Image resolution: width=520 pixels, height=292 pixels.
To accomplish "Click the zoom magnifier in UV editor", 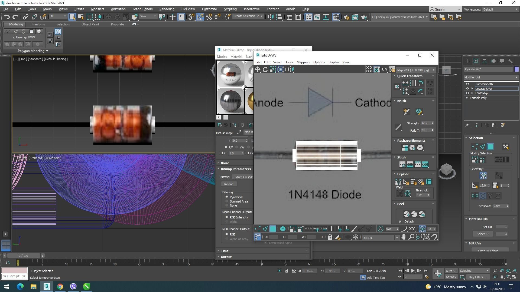I will 411,237.
